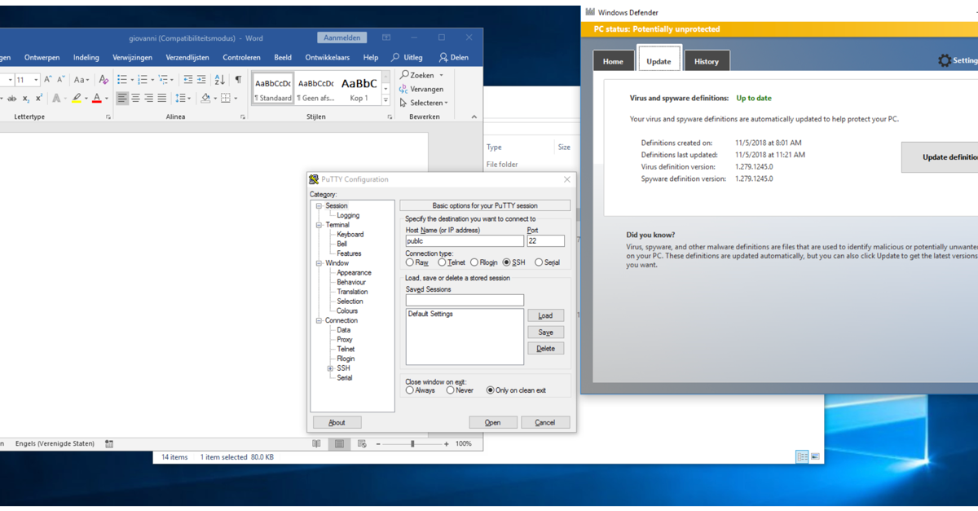Collapse the Session tree node in PuTTY
The height and width of the screenshot is (511, 978).
tap(319, 206)
